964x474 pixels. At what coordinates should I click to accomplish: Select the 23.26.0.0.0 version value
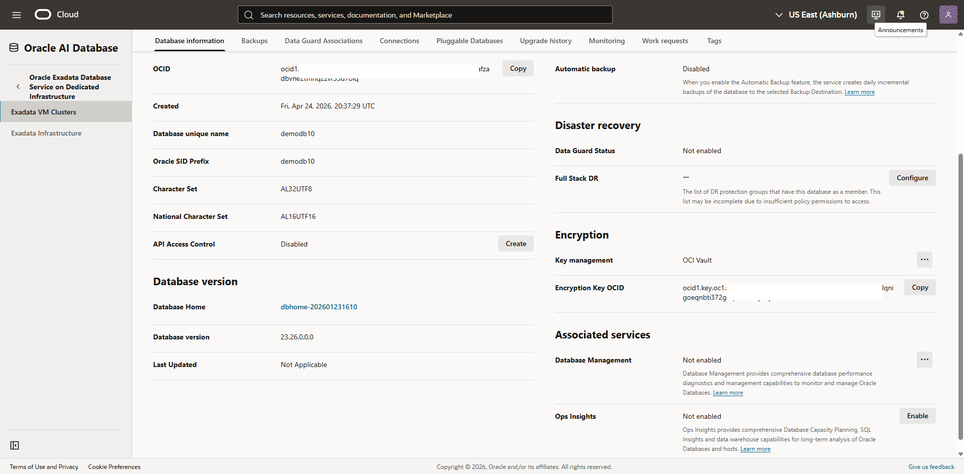tap(297, 337)
